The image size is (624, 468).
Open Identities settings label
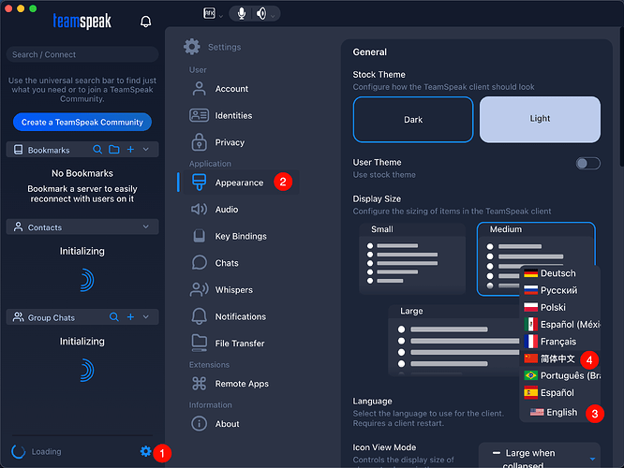click(233, 116)
